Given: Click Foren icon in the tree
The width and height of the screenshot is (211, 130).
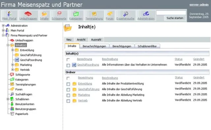Looking at the screenshot, I should (12, 89).
